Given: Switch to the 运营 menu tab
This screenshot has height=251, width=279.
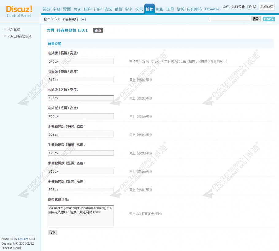Looking at the screenshot, I should 139,9.
